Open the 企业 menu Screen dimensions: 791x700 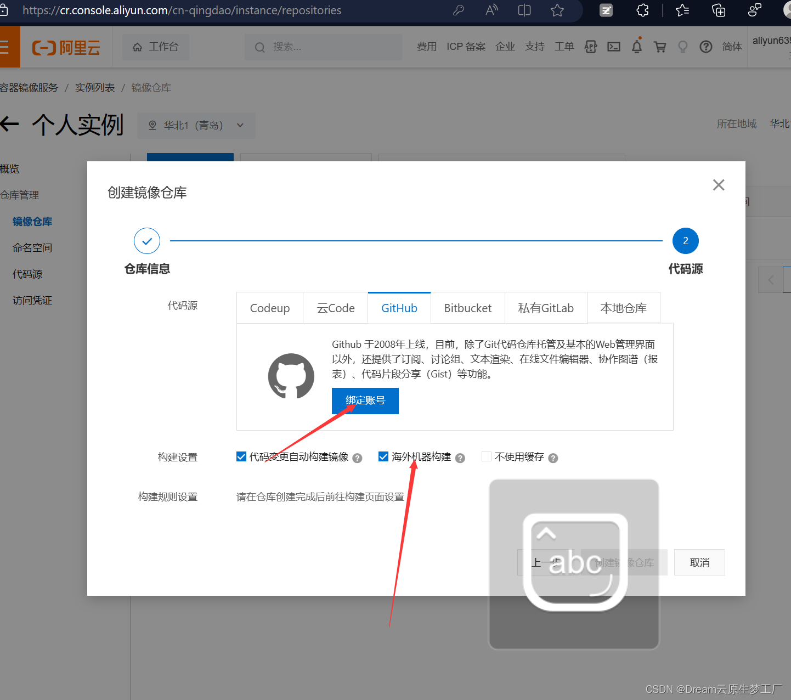point(505,47)
